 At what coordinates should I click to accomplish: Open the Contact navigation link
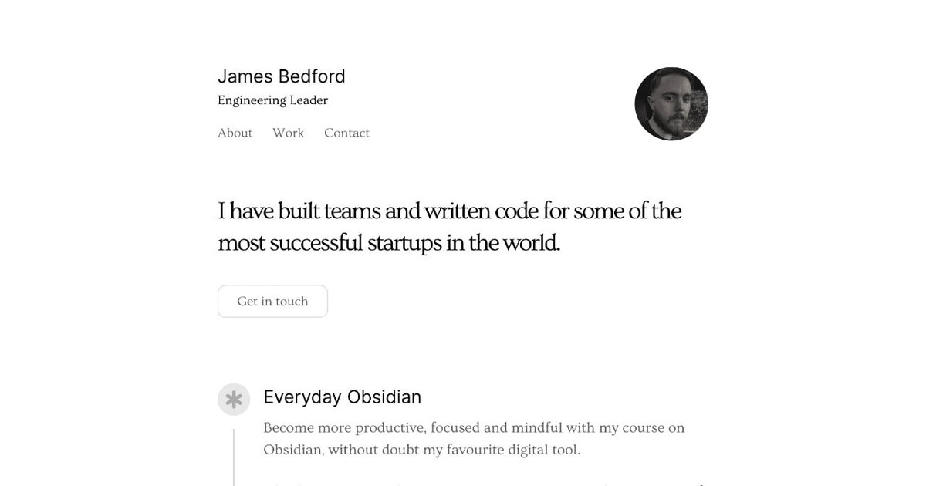(346, 133)
